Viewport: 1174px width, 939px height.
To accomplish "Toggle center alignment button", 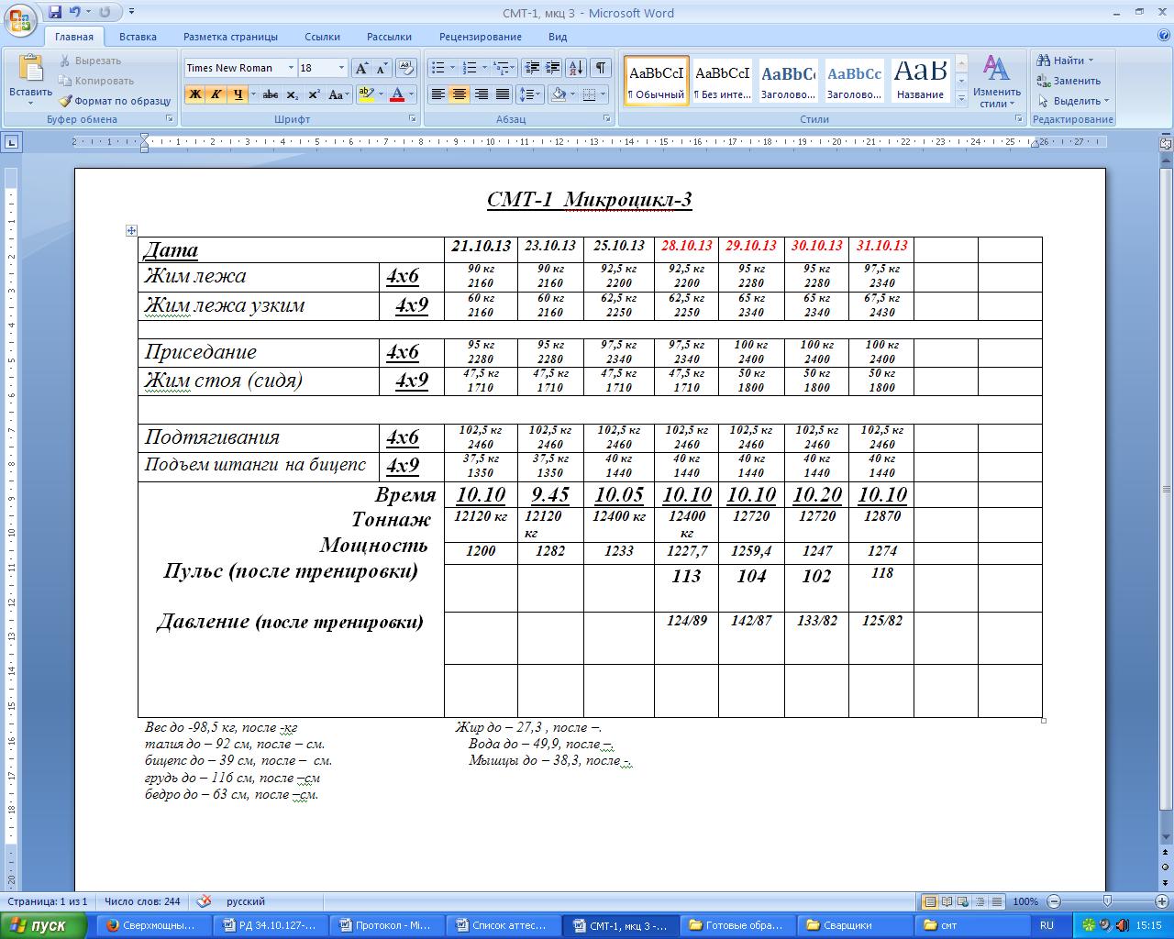I will coord(460,94).
